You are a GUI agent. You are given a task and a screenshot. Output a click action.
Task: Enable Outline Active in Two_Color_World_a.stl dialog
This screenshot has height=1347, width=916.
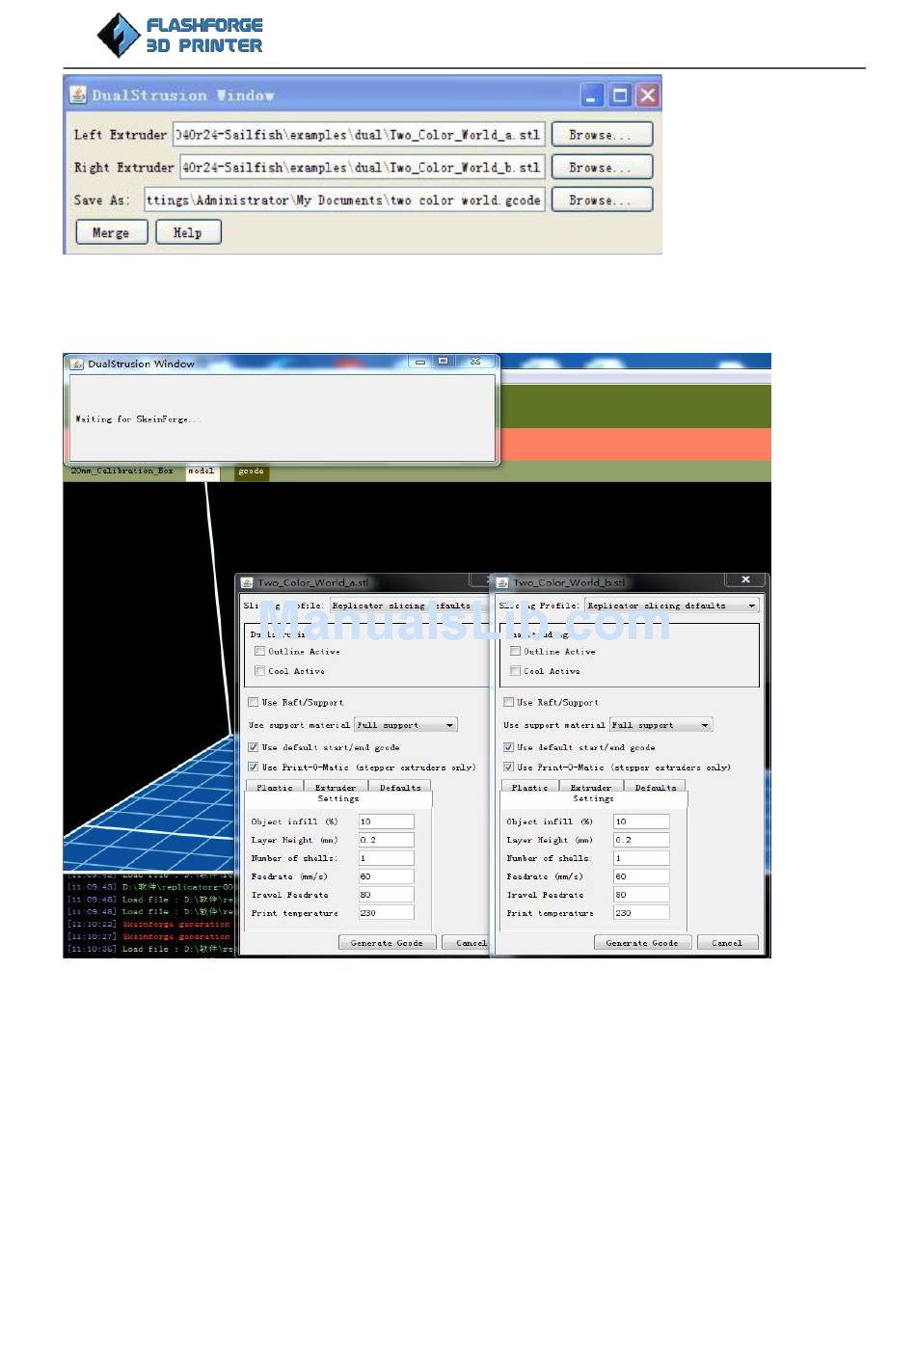(259, 652)
